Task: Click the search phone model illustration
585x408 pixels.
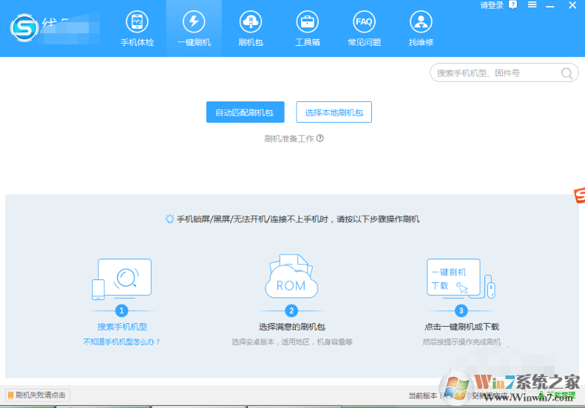Action: 122,279
